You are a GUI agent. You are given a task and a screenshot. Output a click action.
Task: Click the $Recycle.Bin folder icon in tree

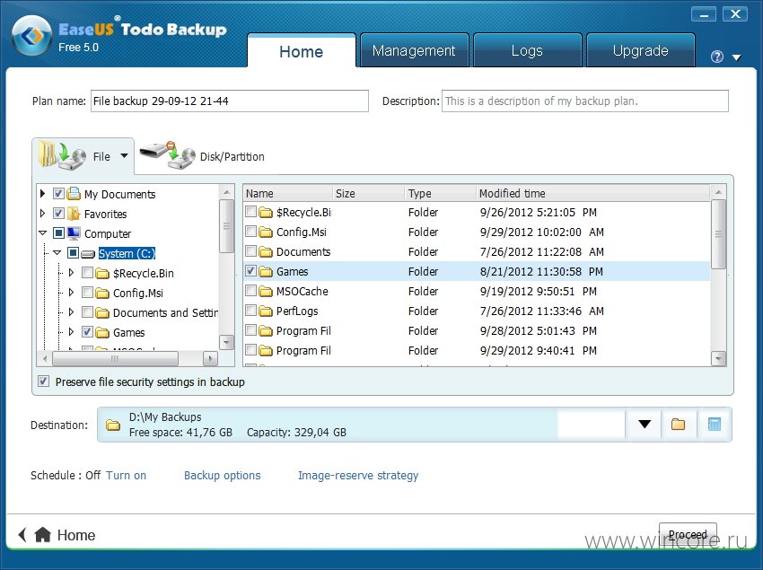point(102,274)
